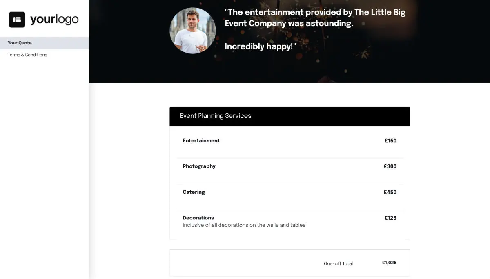
Task: Click the Decorations description text
Action: [244, 225]
